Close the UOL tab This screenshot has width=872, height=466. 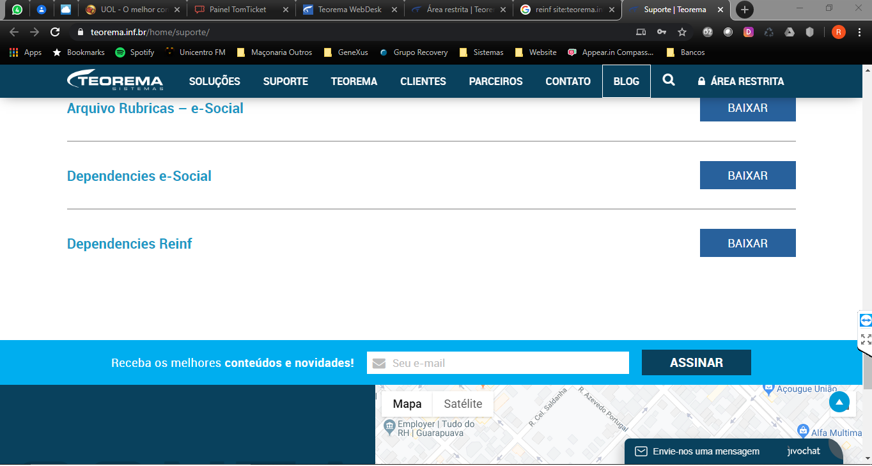[177, 10]
